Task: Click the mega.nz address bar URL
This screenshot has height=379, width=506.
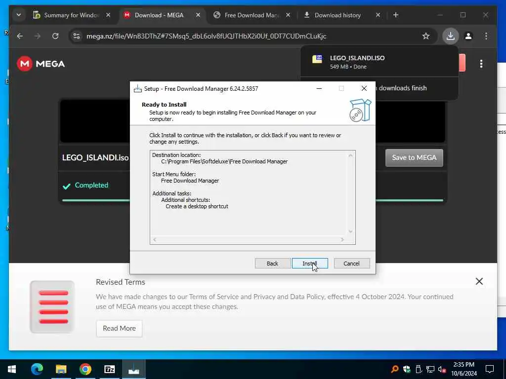Action: point(206,36)
